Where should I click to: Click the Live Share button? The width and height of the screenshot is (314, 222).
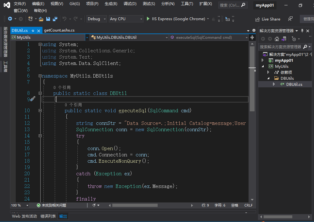point(268,19)
